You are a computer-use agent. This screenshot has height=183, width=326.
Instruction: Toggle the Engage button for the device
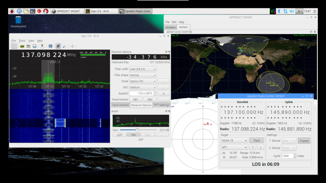pos(304,141)
